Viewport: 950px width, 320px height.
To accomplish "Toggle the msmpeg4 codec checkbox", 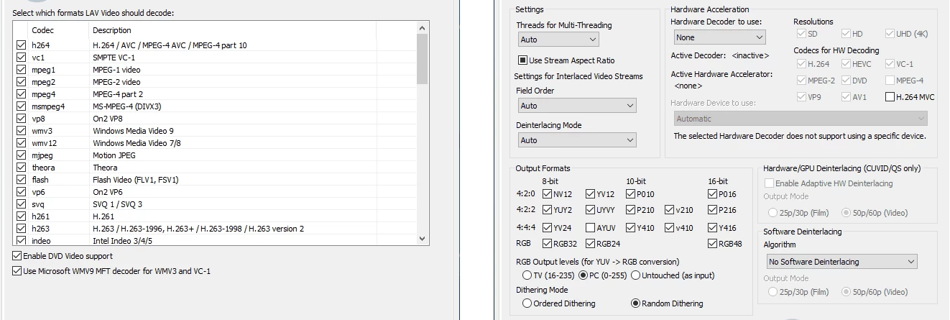I will point(21,106).
